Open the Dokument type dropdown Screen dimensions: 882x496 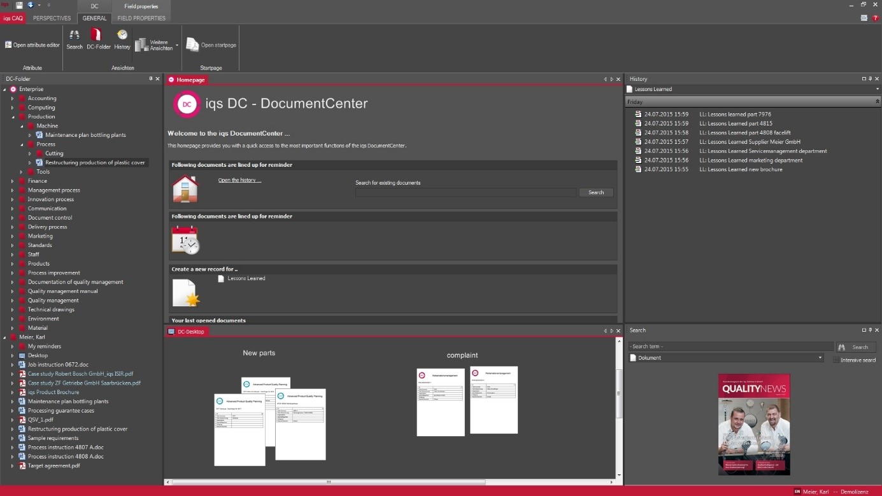click(820, 358)
